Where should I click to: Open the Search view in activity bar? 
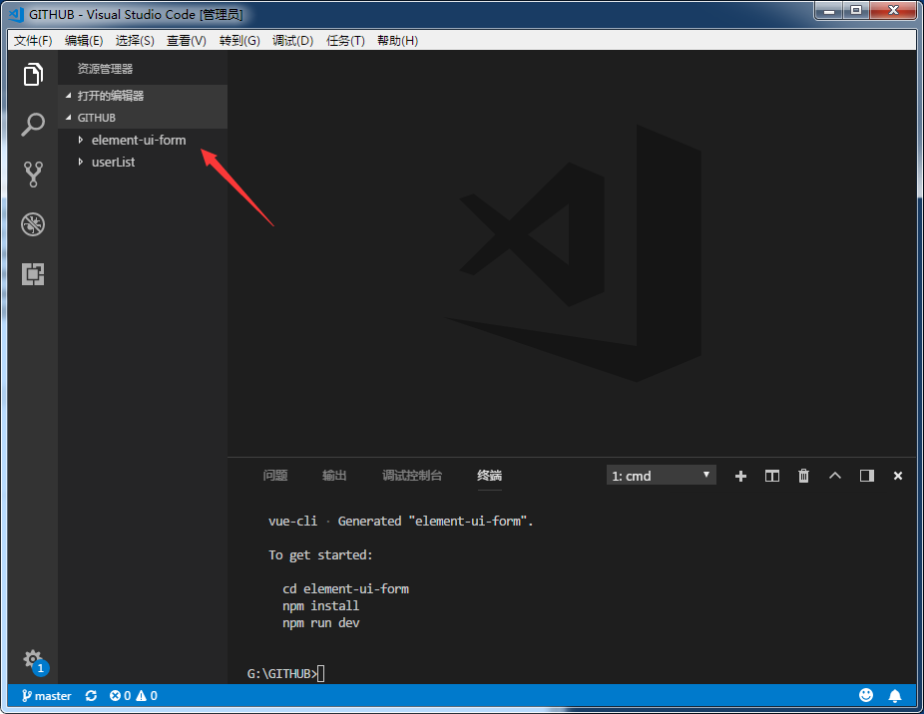[33, 125]
